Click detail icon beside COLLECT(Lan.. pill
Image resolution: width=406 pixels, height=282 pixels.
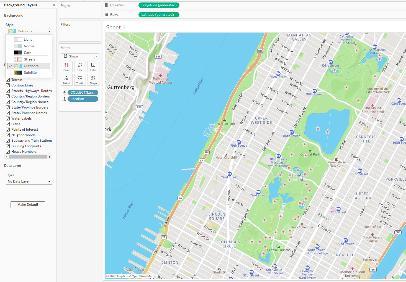[64, 93]
